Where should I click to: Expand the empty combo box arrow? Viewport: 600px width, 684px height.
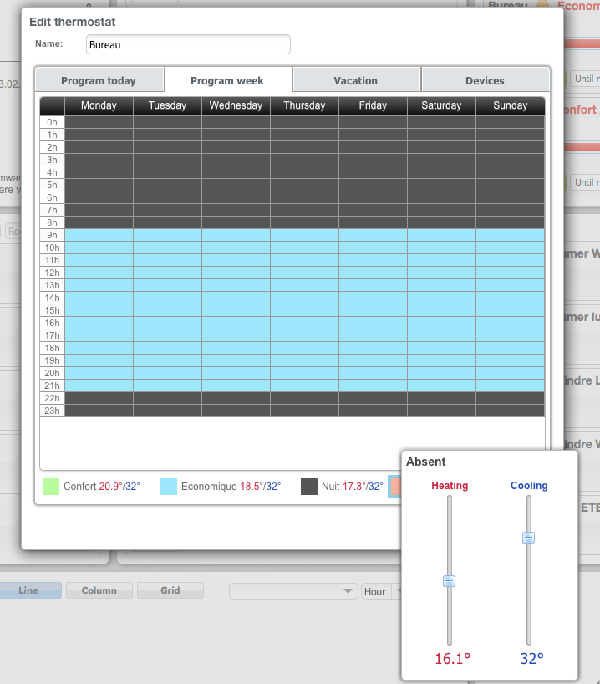tap(348, 591)
